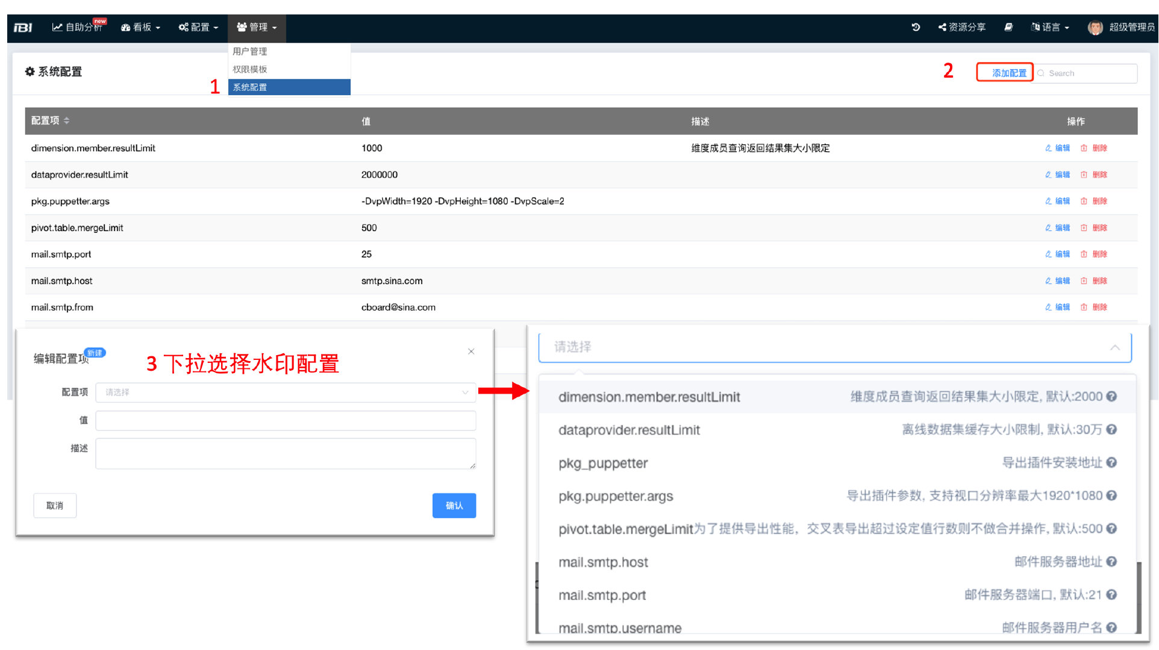This screenshot has height=650, width=1159.
Task: Click the refresh history icon in top bar
Action: (x=916, y=27)
